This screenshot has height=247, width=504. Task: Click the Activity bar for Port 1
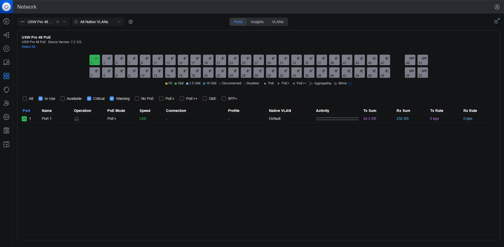[x=337, y=119]
